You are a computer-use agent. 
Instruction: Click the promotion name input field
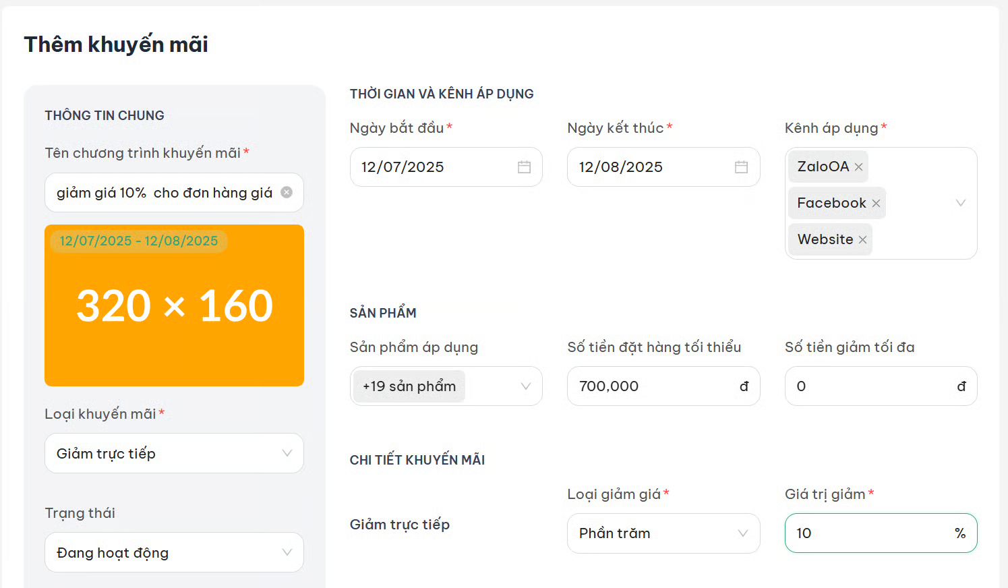pos(164,193)
